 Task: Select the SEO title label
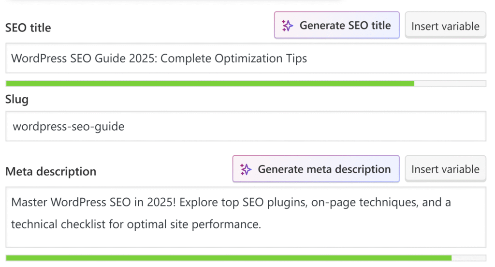pos(28,28)
